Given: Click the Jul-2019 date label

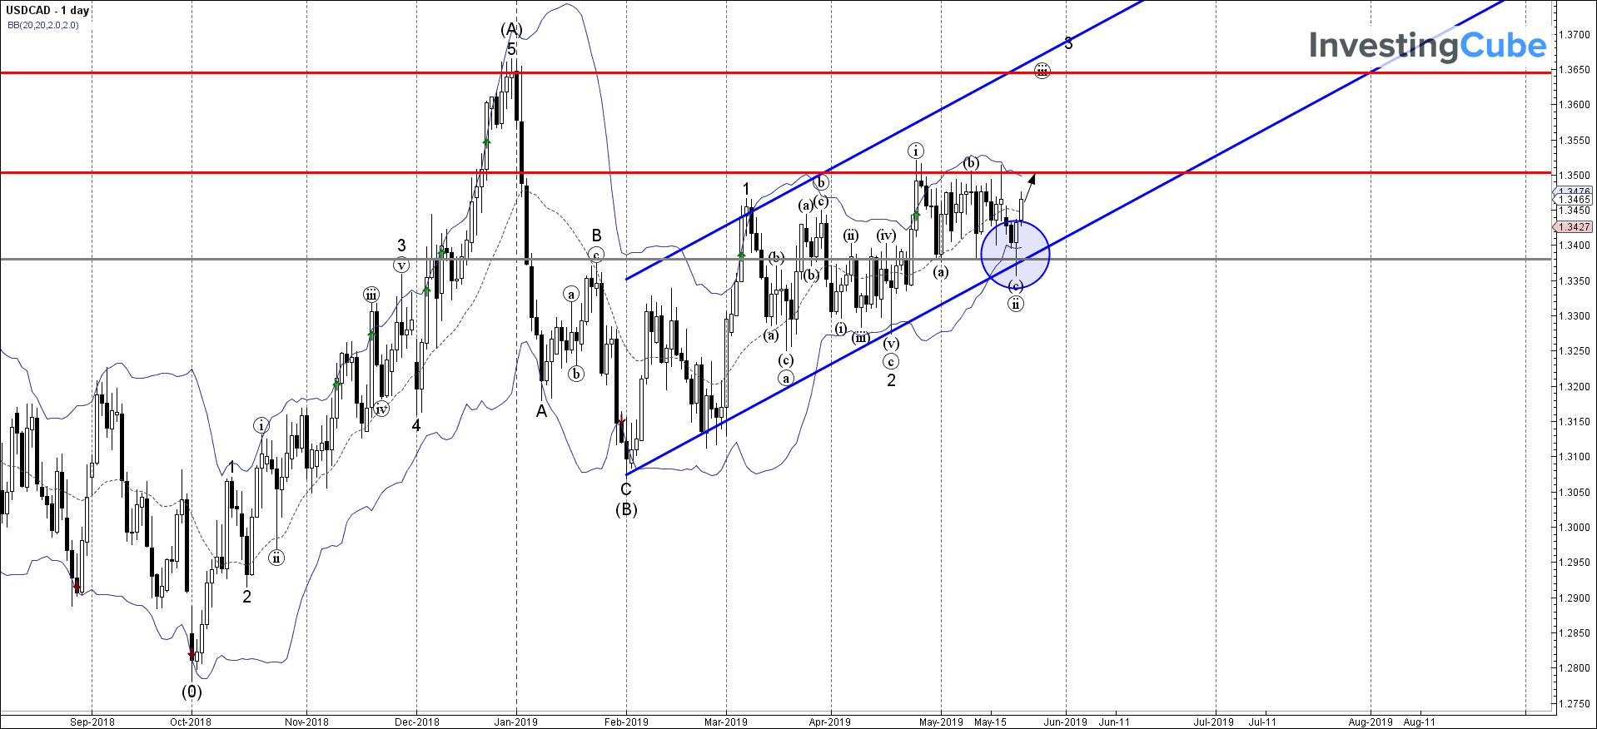Looking at the screenshot, I should click(1215, 722).
